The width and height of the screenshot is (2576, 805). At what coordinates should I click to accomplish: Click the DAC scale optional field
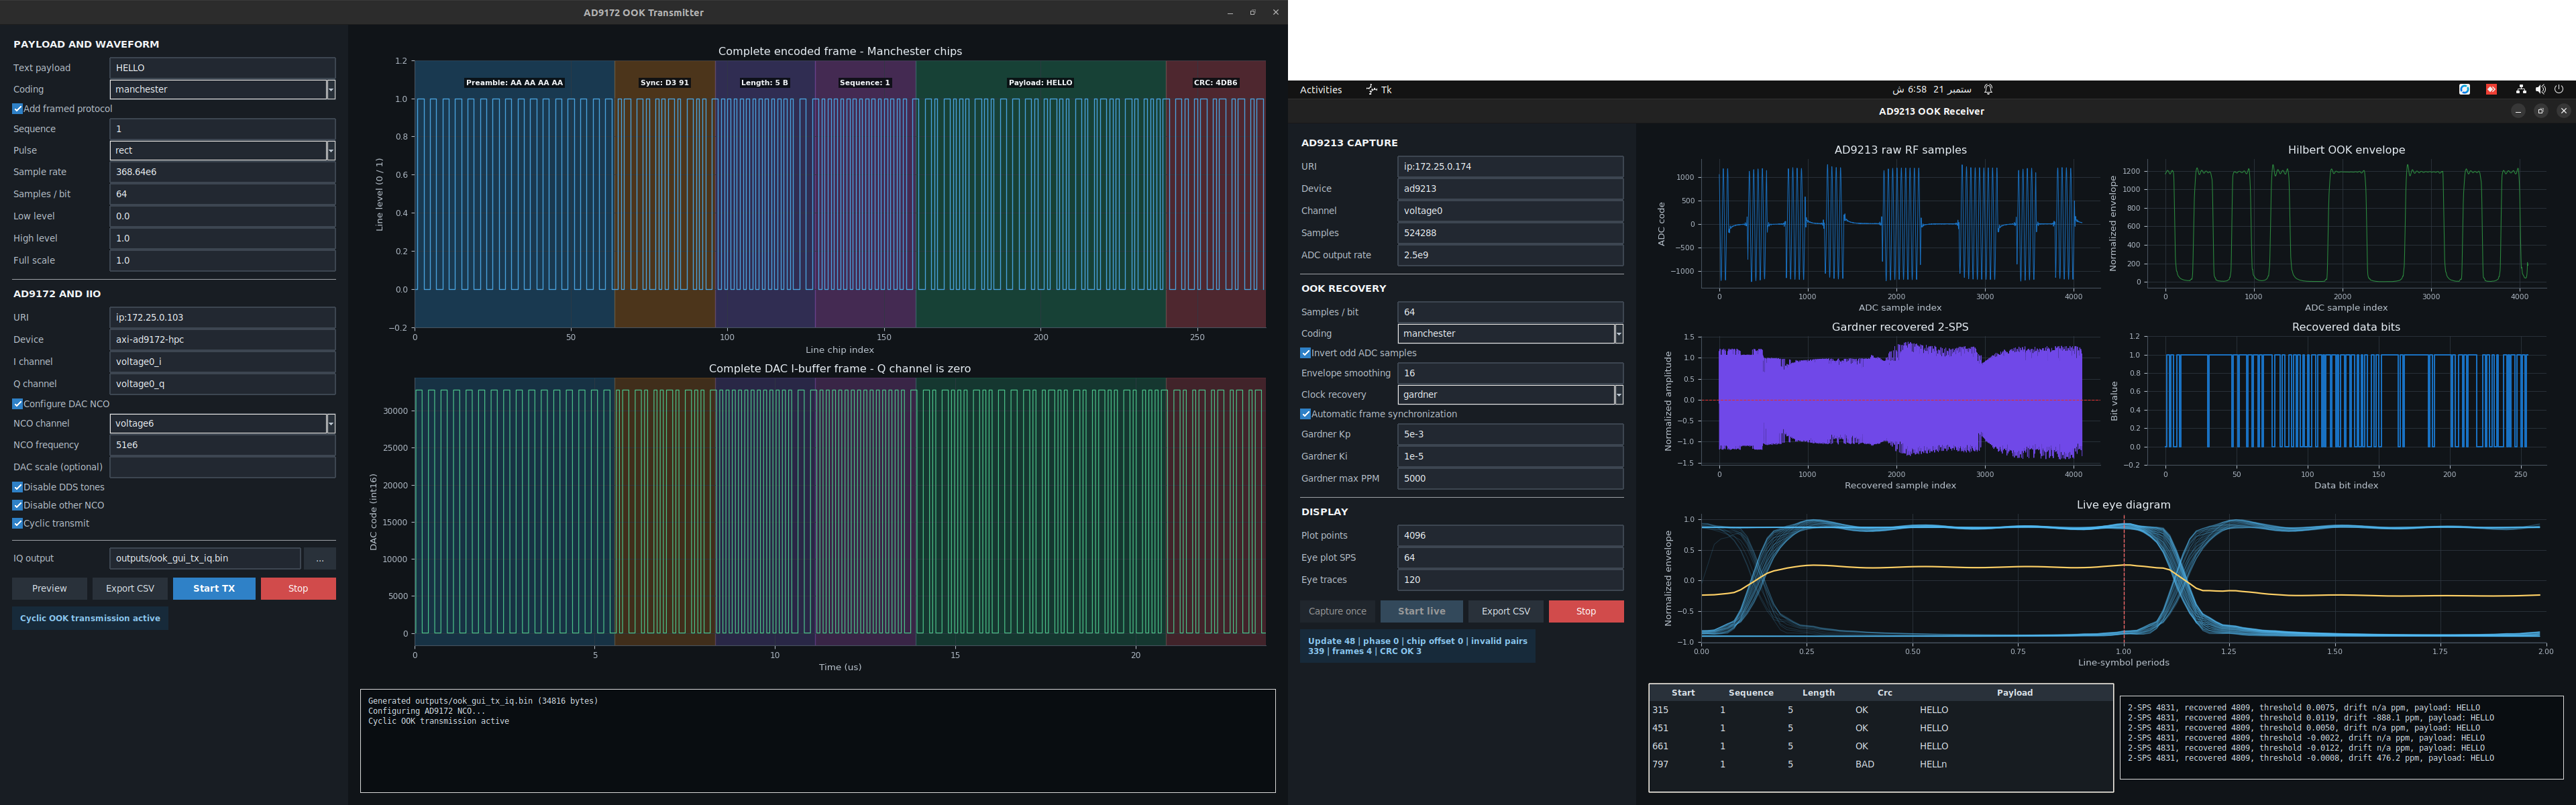click(222, 467)
